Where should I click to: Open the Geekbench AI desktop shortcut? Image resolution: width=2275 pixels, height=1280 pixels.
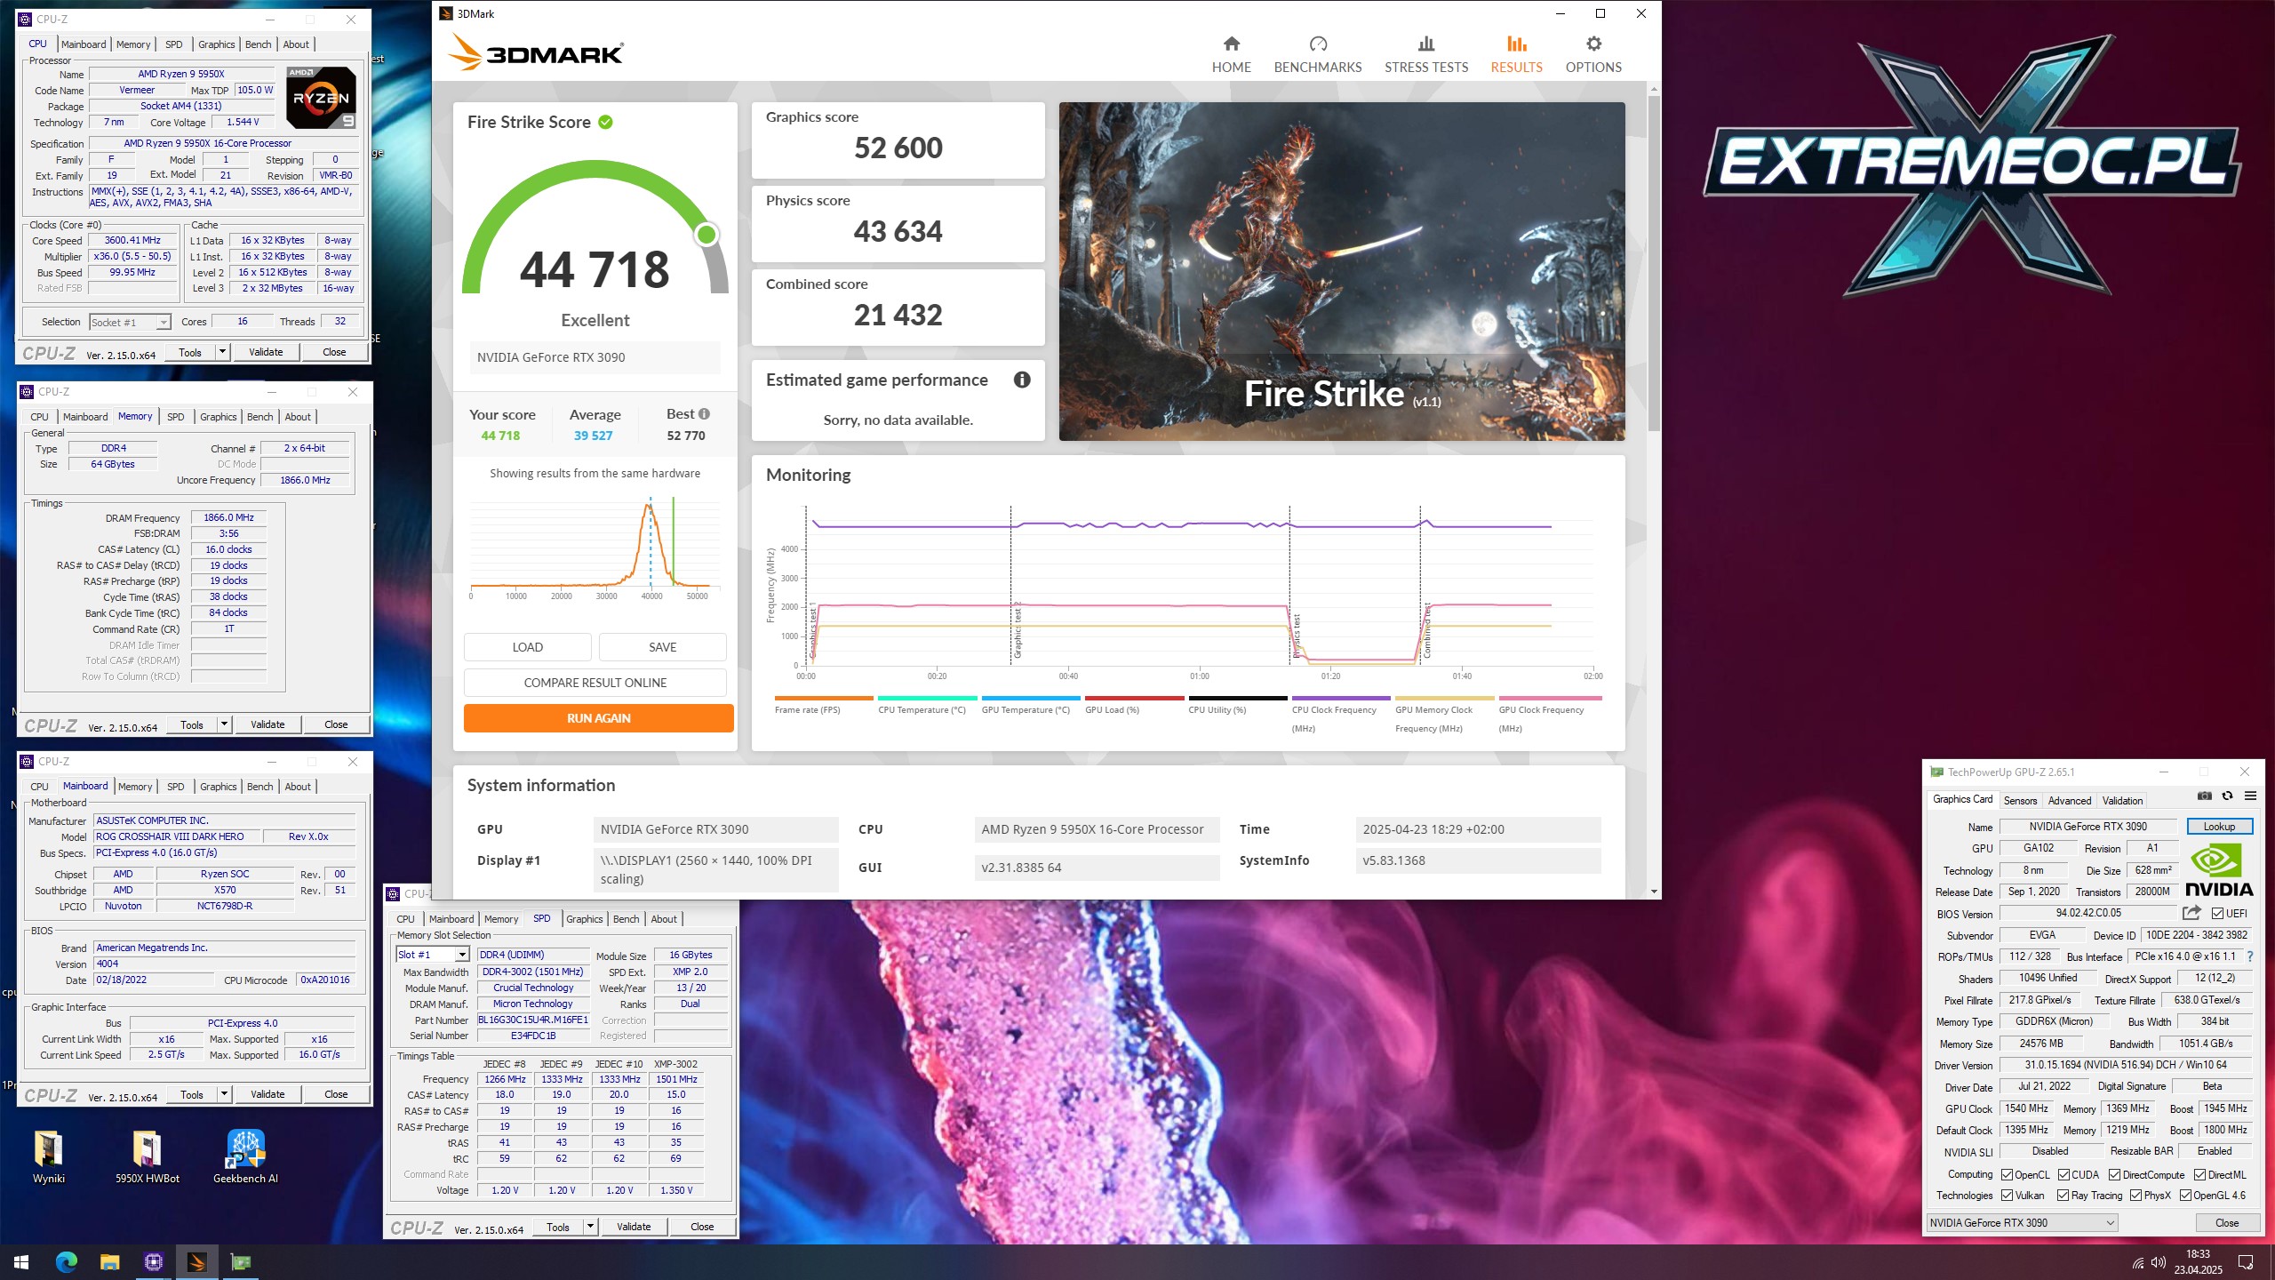pyautogui.click(x=245, y=1156)
